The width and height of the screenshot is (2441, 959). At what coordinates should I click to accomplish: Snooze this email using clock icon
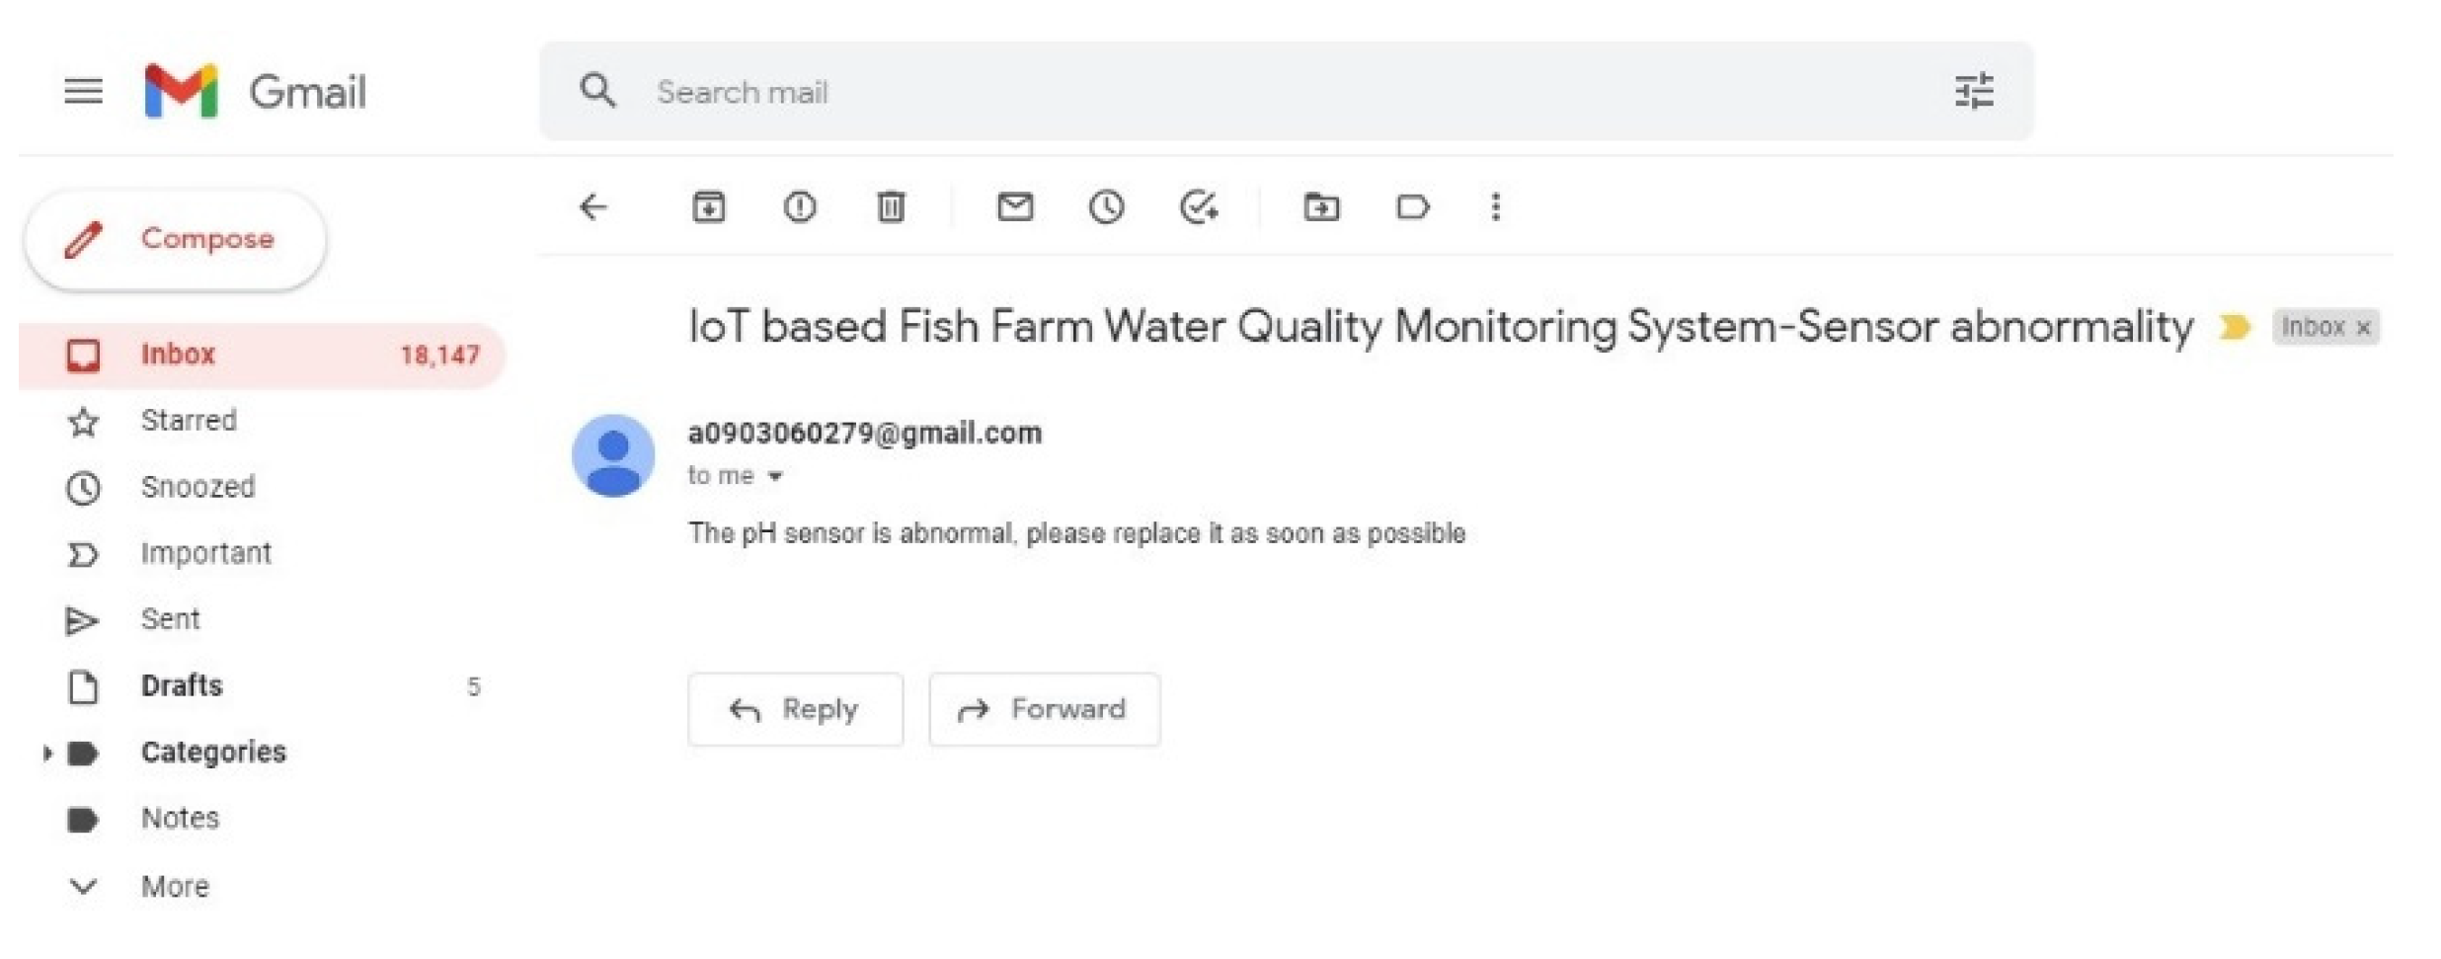[x=1106, y=207]
